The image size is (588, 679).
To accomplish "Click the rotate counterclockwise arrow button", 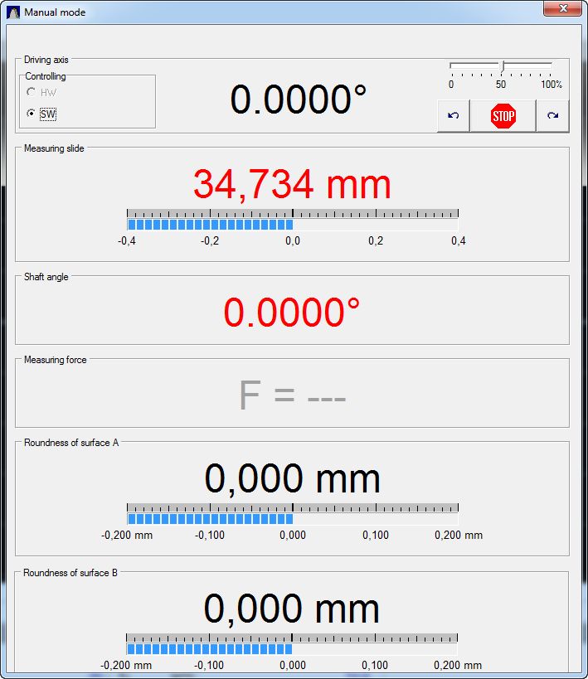I will (x=453, y=116).
